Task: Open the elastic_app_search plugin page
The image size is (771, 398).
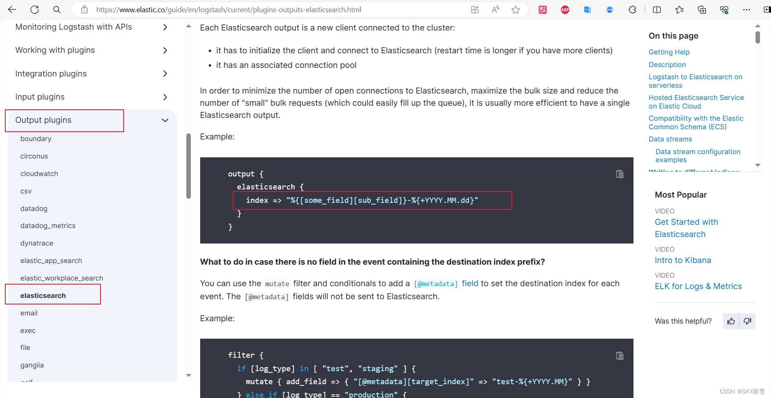Action: click(51, 261)
